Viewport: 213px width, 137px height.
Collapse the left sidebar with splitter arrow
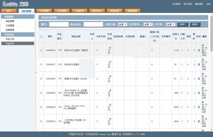click(36, 72)
